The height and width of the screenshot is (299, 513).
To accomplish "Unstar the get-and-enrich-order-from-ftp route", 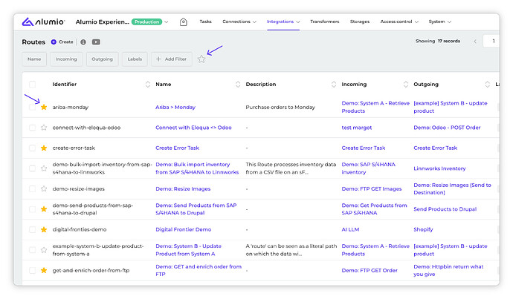I will [x=44, y=270].
